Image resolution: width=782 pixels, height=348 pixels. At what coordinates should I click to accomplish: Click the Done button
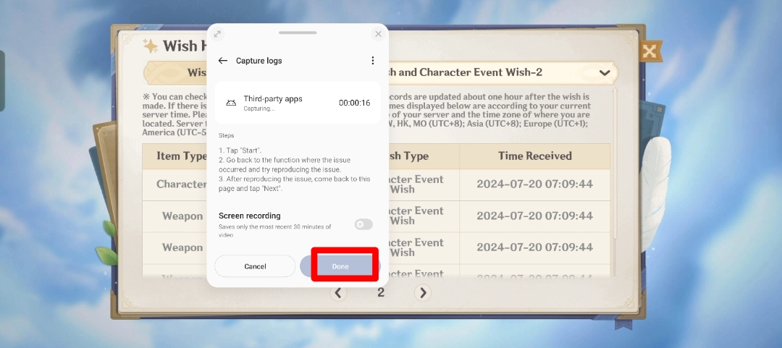(340, 266)
